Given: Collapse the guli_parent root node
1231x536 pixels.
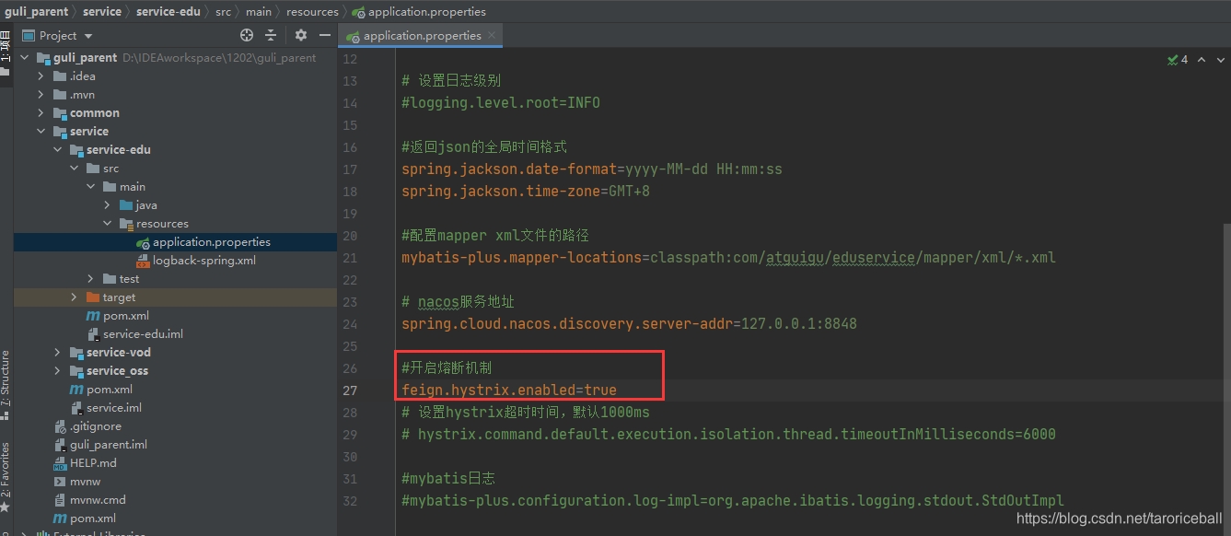Looking at the screenshot, I should [x=25, y=57].
